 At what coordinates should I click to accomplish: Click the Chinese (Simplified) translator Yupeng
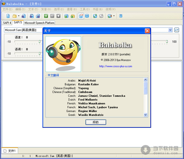pos(83,88)
